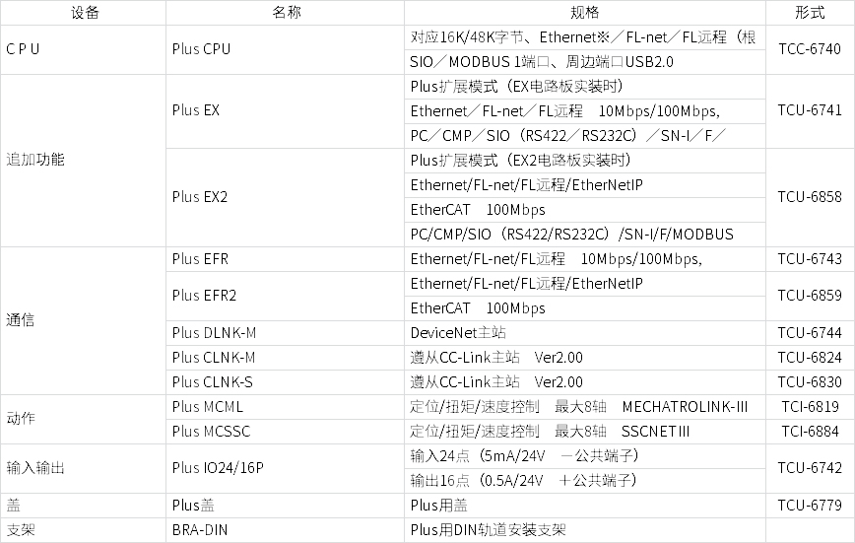Click the BRA-DIN name cell

[200, 530]
